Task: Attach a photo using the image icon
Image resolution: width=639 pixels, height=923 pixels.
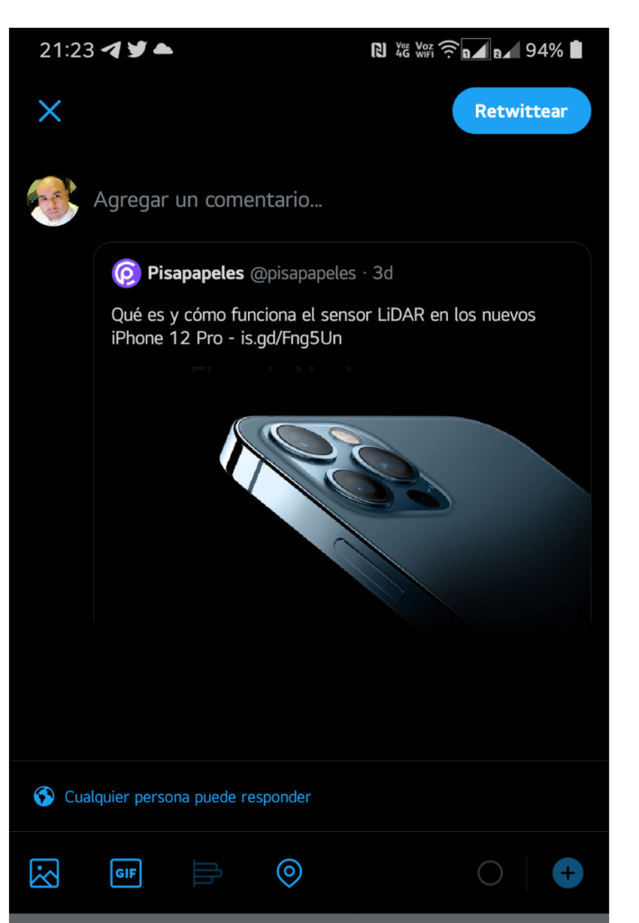Action: tap(44, 873)
